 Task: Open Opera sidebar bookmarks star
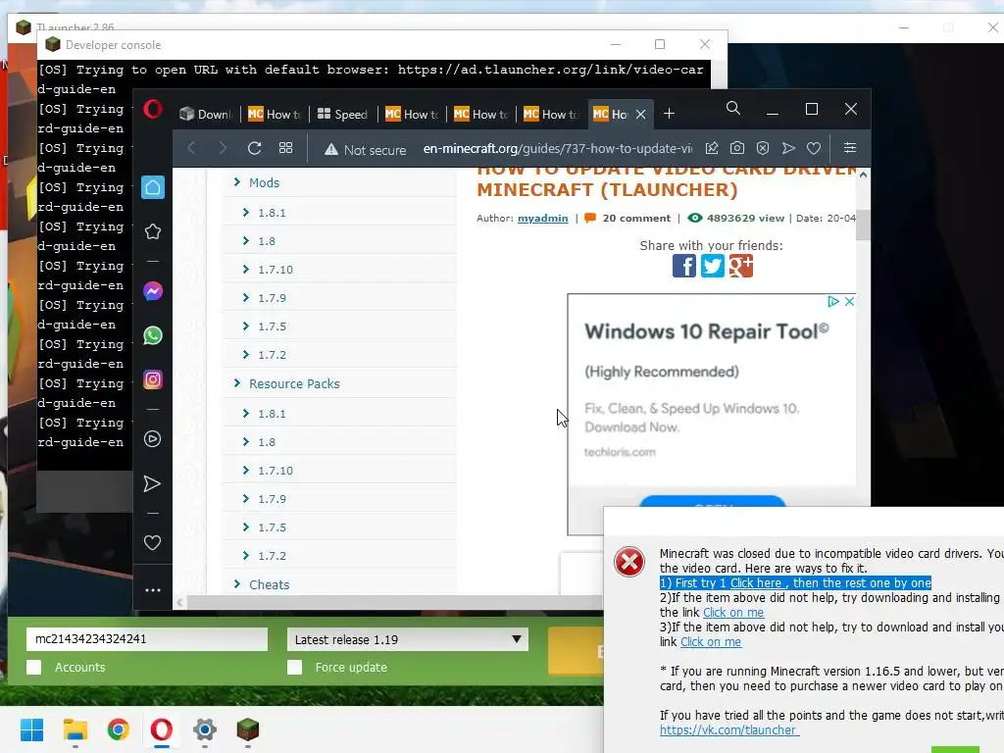pos(153,231)
